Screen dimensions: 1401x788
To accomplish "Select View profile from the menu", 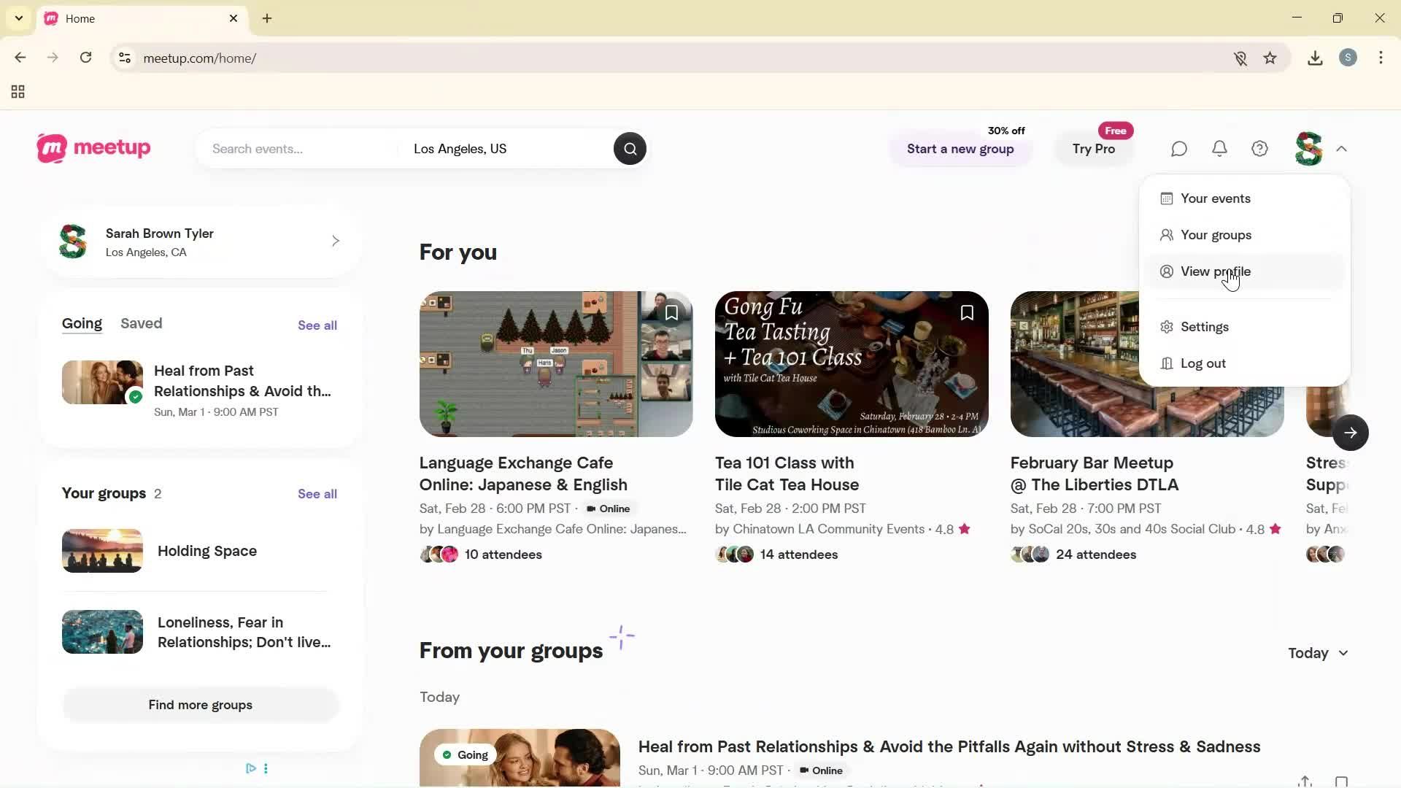I will [1214, 271].
